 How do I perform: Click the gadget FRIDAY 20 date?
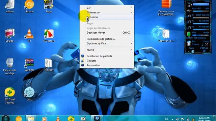204,49
